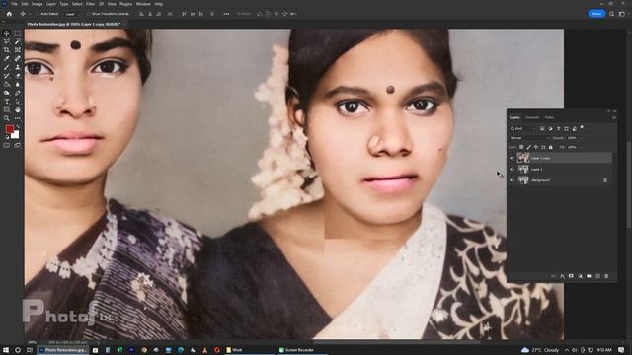632x355 pixels.
Task: Turn layer filtering on or off
Action: 582,127
